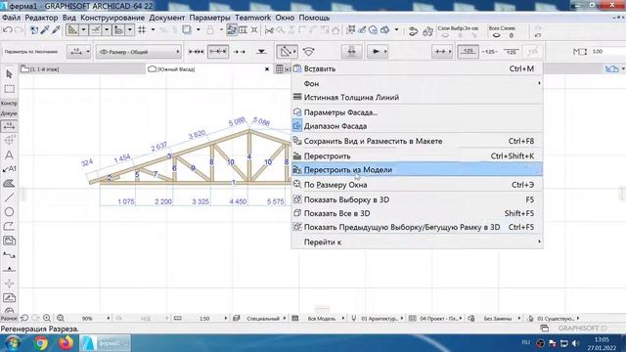Click the Syringe inject parameters tool
This screenshot has height=352, width=626.
tap(56, 30)
